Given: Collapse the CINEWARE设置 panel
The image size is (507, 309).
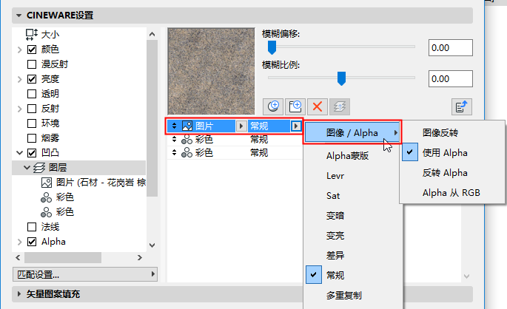Looking at the screenshot, I should point(19,16).
